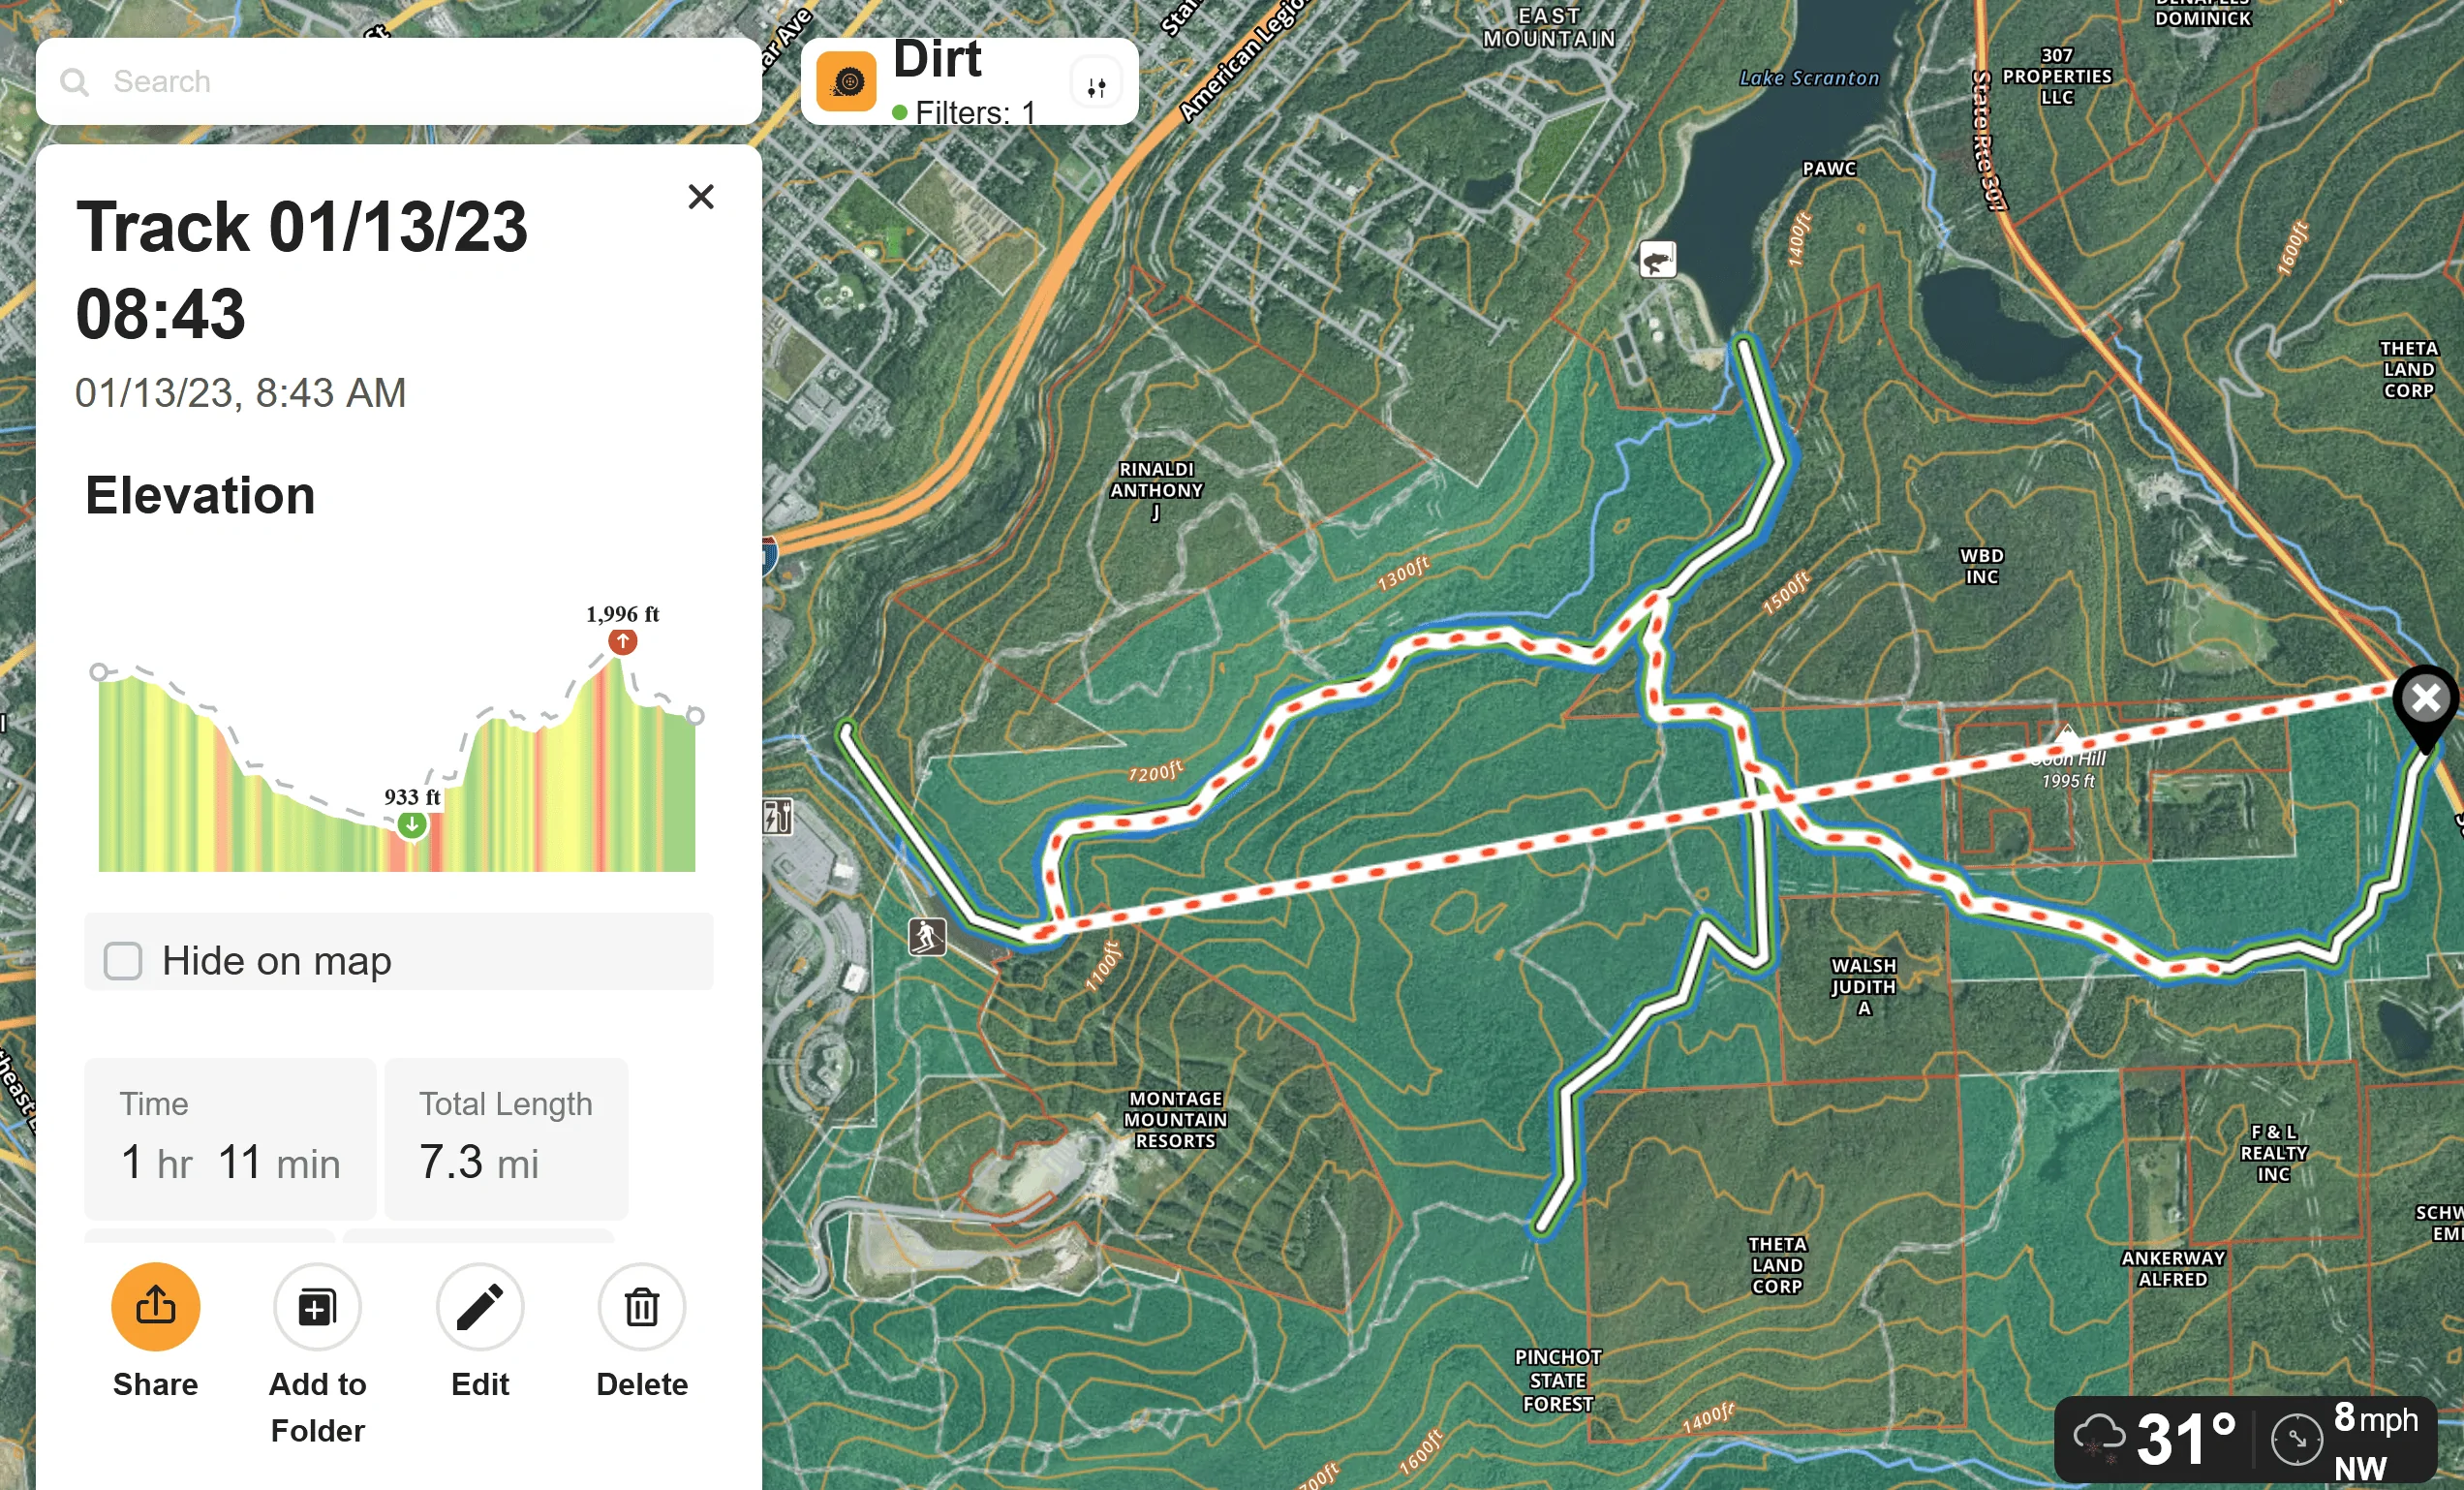The width and height of the screenshot is (2464, 1490).
Task: Click the 307 PROPERTIES LLC parcel label
Action: pos(2056,76)
